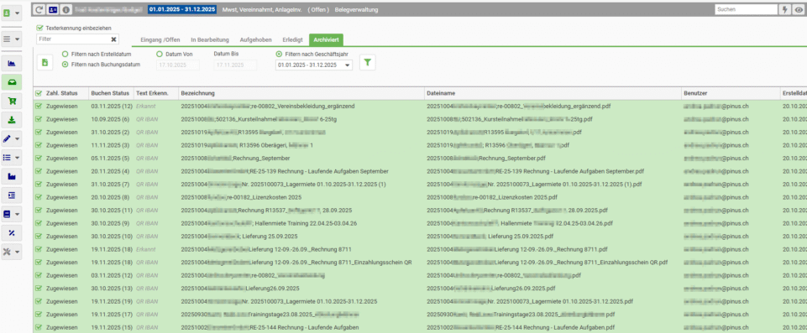Click the info icon in the top bar
Viewport: 807px width, 333px height.
66,9
